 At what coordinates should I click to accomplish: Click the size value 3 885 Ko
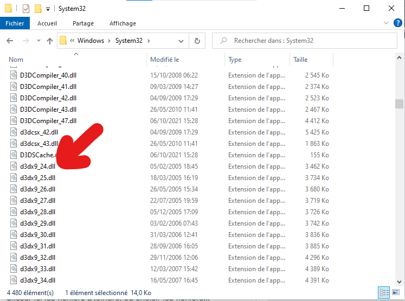tap(317, 246)
